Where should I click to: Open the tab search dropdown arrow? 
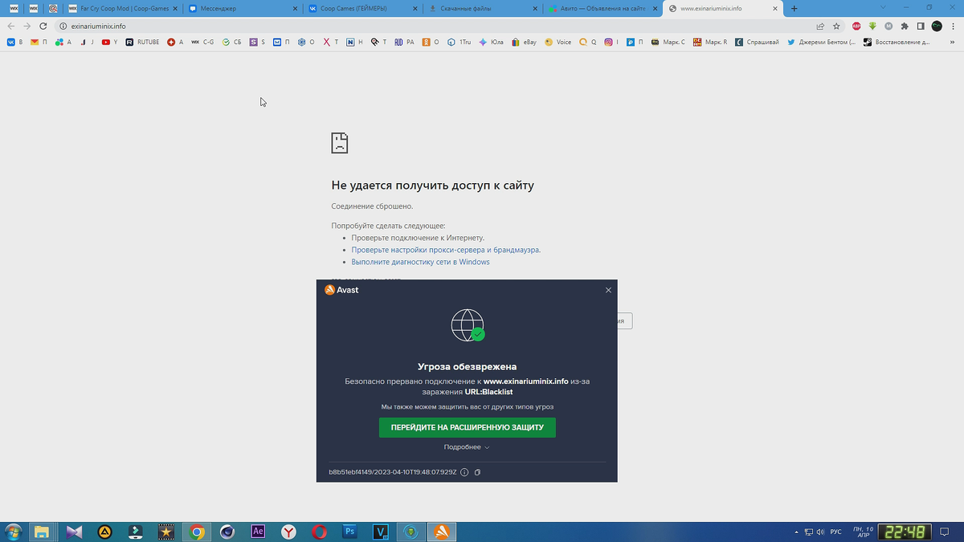click(882, 7)
